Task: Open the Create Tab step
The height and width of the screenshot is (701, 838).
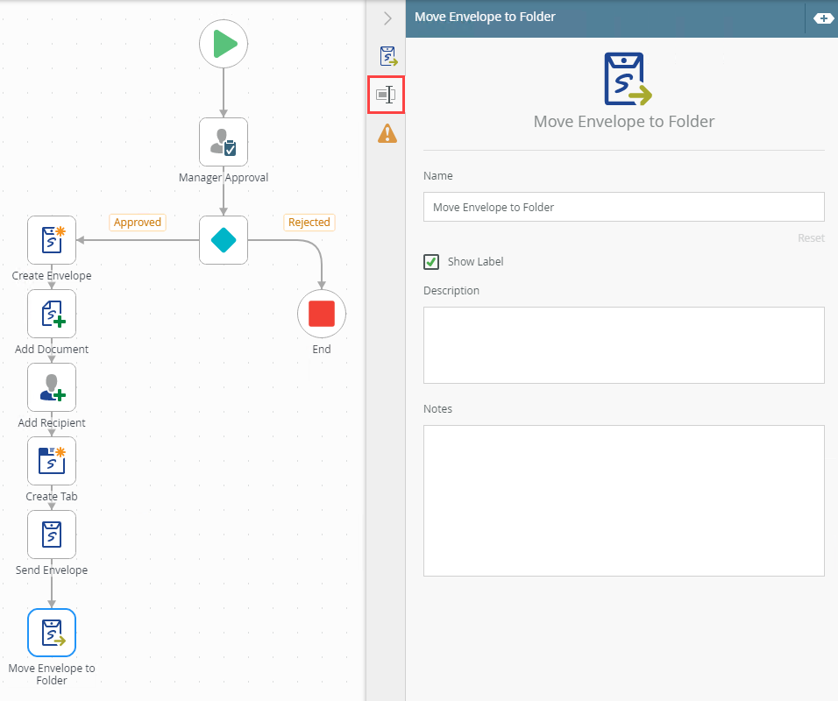Action: coord(52,461)
